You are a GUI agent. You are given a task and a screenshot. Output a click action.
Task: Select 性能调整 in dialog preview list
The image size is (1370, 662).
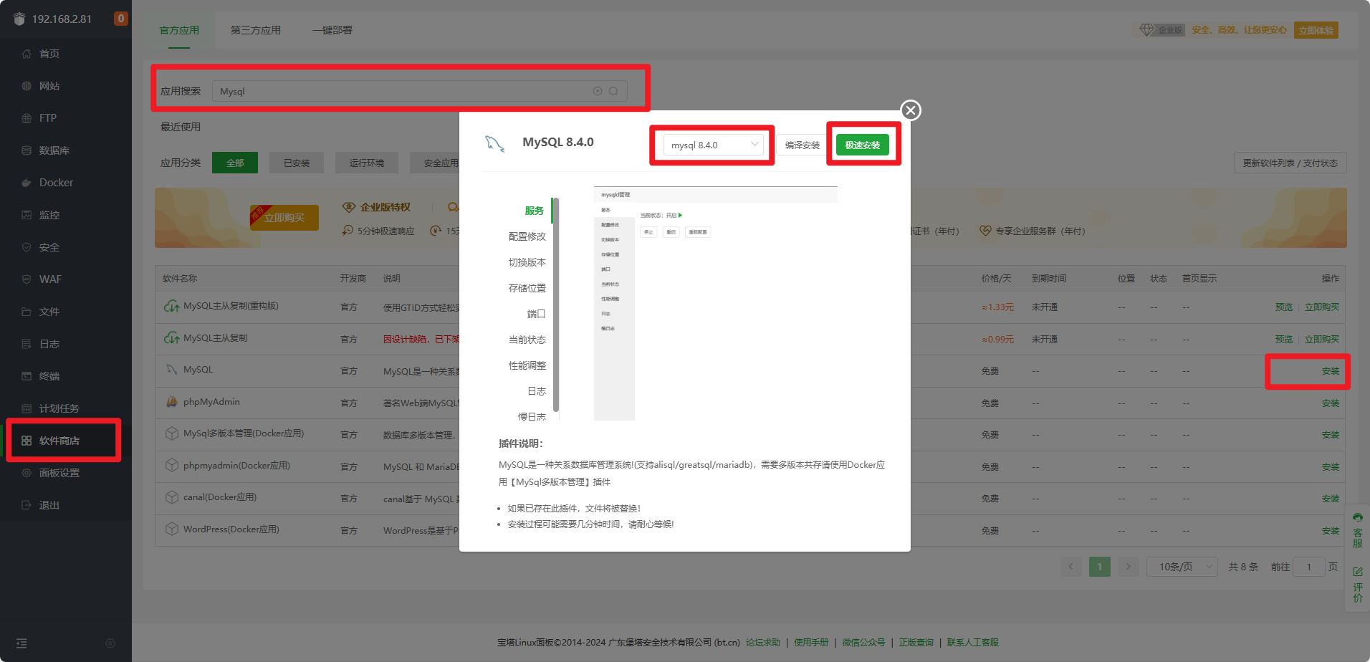point(527,365)
